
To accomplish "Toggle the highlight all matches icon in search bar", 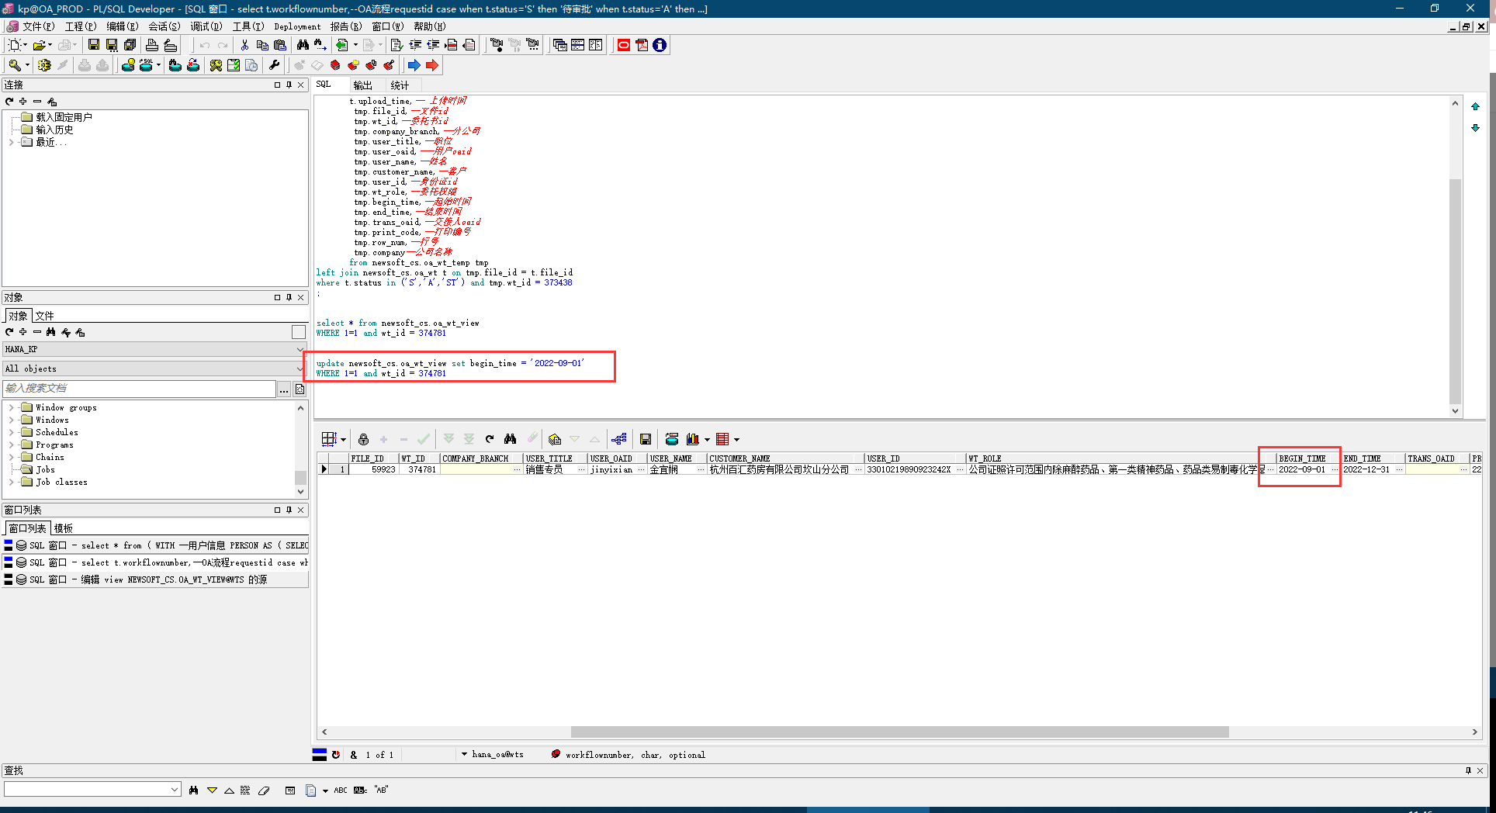I will [245, 790].
